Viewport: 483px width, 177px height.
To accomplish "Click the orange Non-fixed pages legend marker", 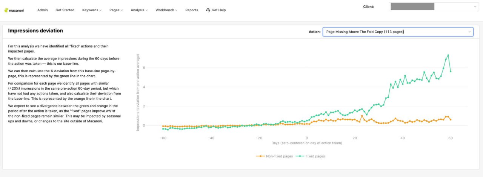I will click(260, 156).
